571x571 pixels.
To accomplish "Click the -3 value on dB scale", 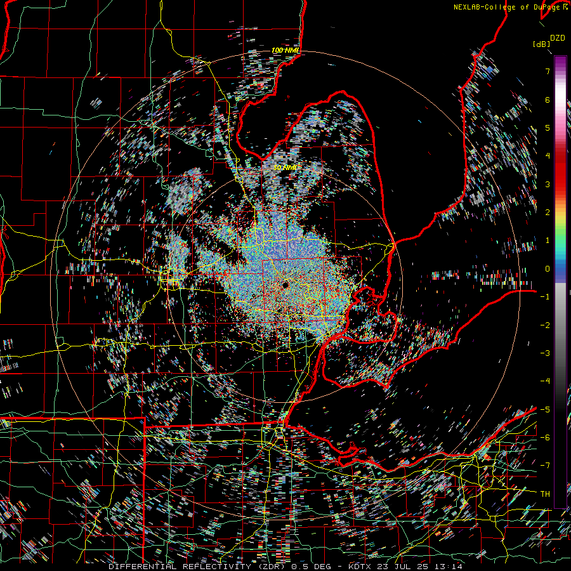I will click(x=545, y=353).
